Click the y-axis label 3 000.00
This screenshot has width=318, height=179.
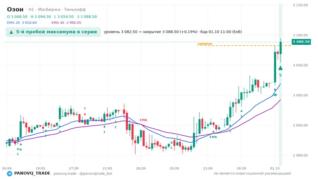[300, 95]
